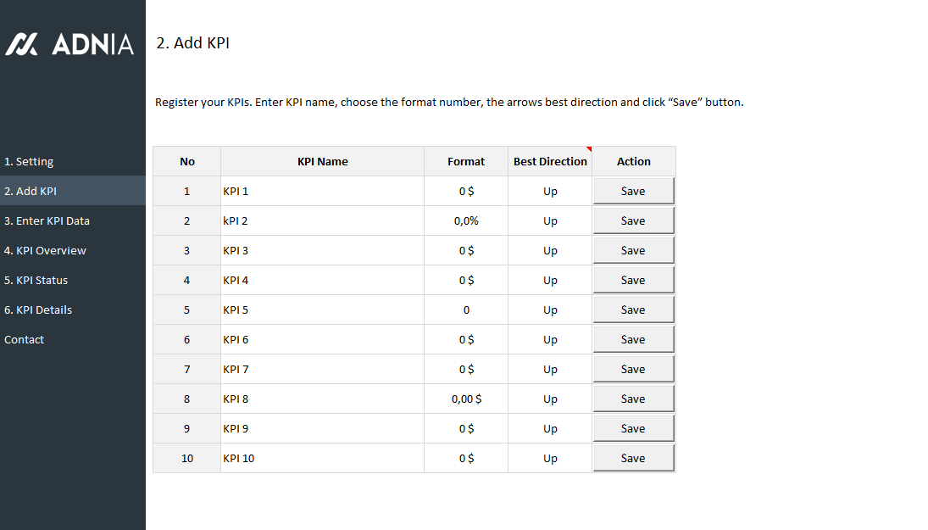
Task: Click the Contact link in sidebar
Action: click(24, 339)
